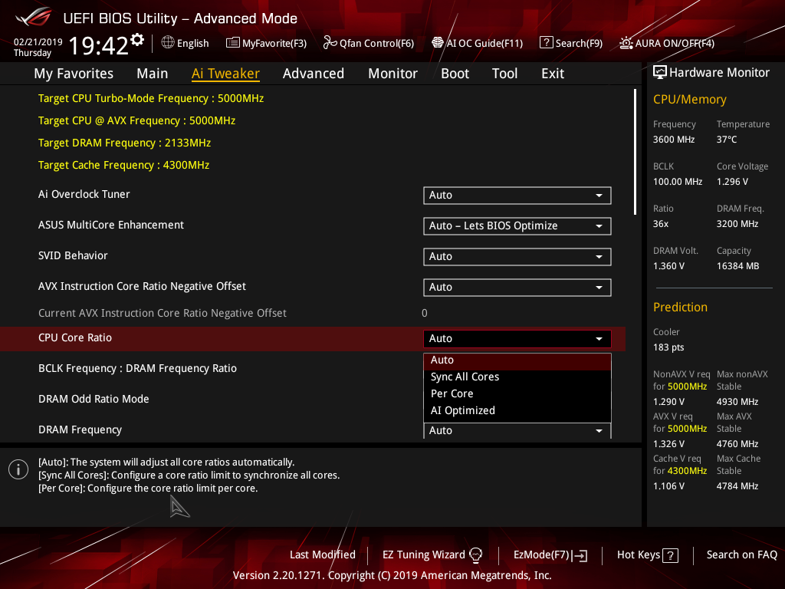785x589 pixels.
Task: Choose Sync All Cores option
Action: pos(465,377)
